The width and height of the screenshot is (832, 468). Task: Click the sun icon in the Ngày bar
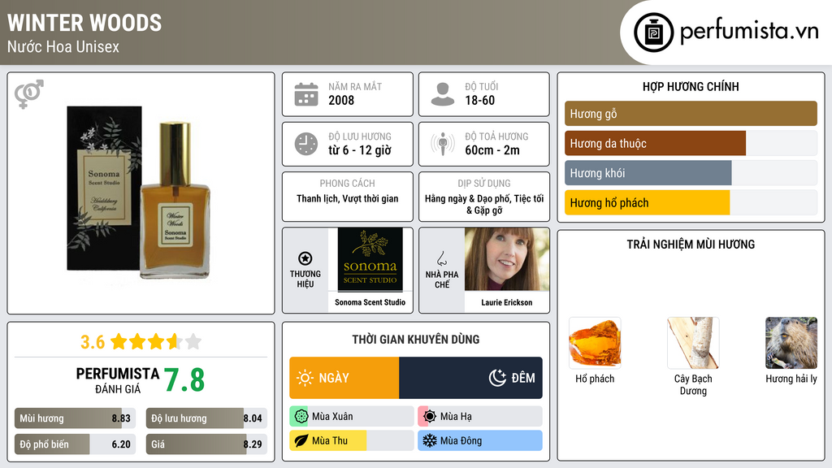click(x=305, y=378)
